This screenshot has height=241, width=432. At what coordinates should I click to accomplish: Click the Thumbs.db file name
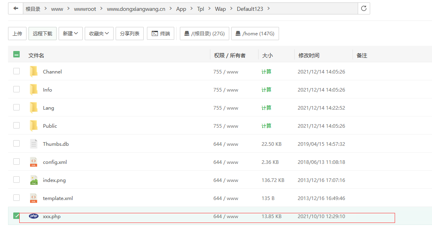click(x=56, y=144)
